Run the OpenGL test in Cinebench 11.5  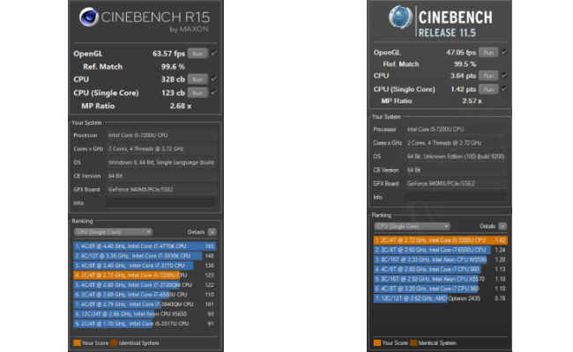[488, 53]
